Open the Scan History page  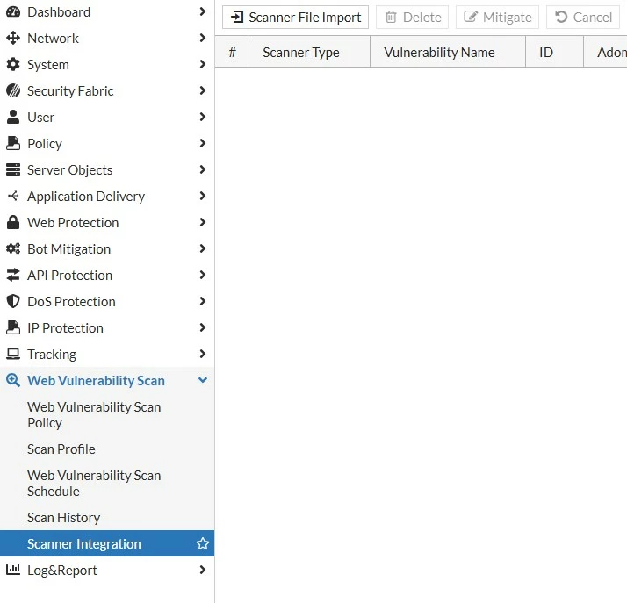pos(63,518)
